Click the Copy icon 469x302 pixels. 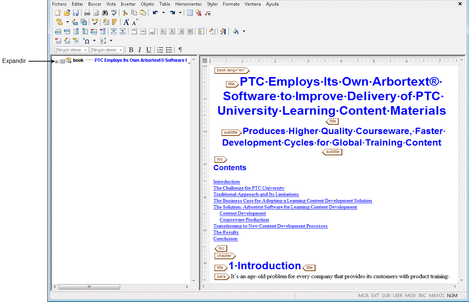tap(134, 13)
